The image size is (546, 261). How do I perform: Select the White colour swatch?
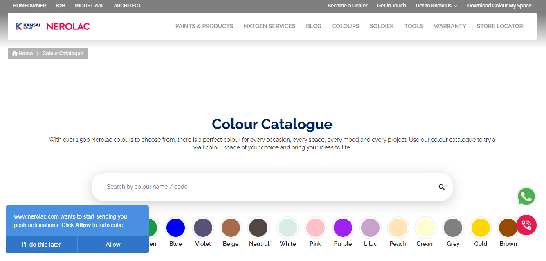(288, 228)
